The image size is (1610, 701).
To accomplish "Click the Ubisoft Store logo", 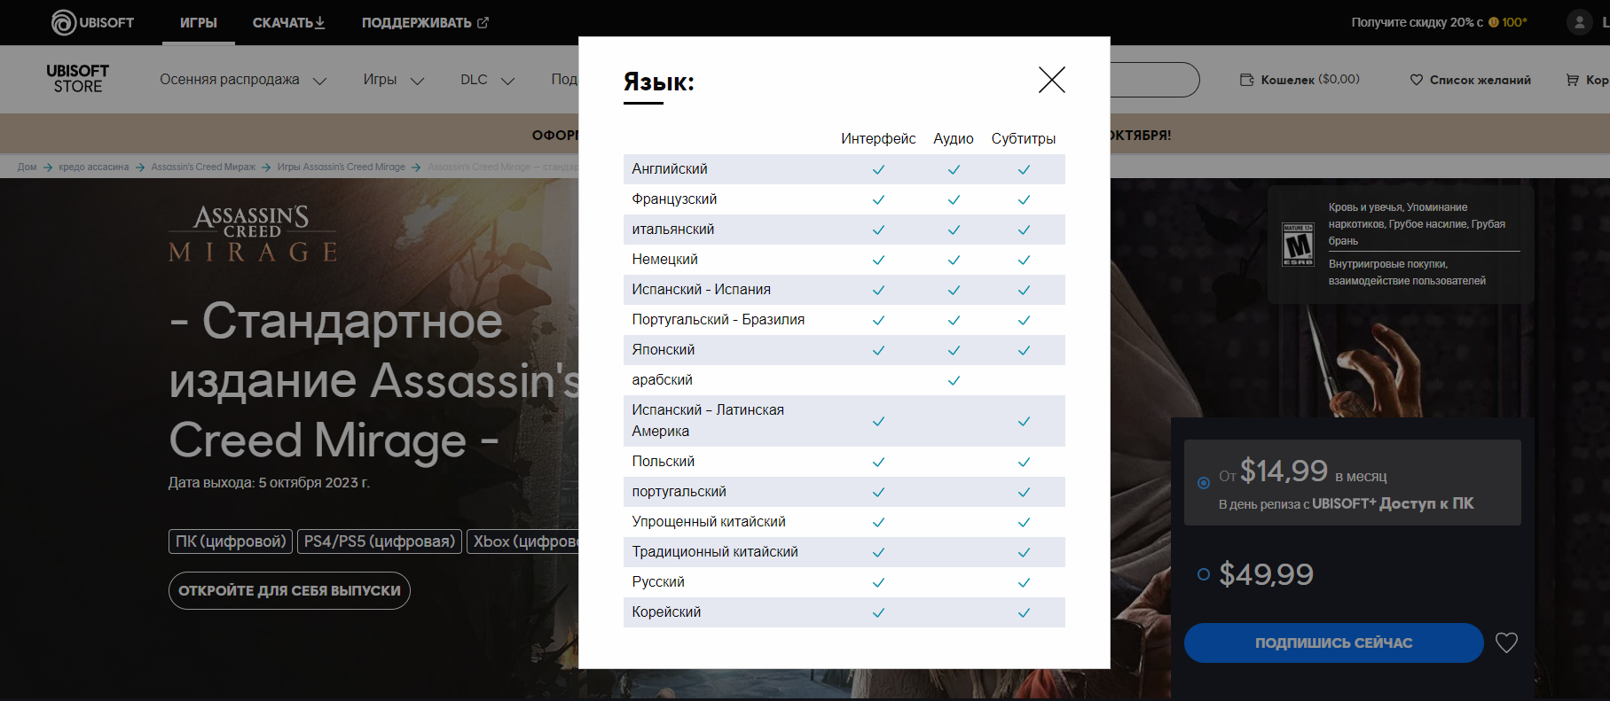I will tap(78, 79).
